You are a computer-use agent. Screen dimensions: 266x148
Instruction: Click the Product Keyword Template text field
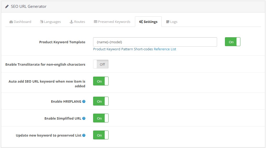[x=155, y=42]
